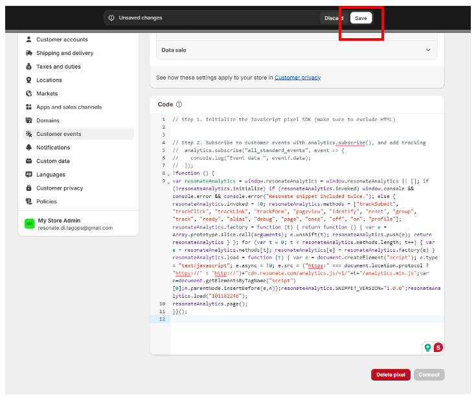
Task: Click the Customer accounts person icon
Action: pyautogui.click(x=29, y=39)
